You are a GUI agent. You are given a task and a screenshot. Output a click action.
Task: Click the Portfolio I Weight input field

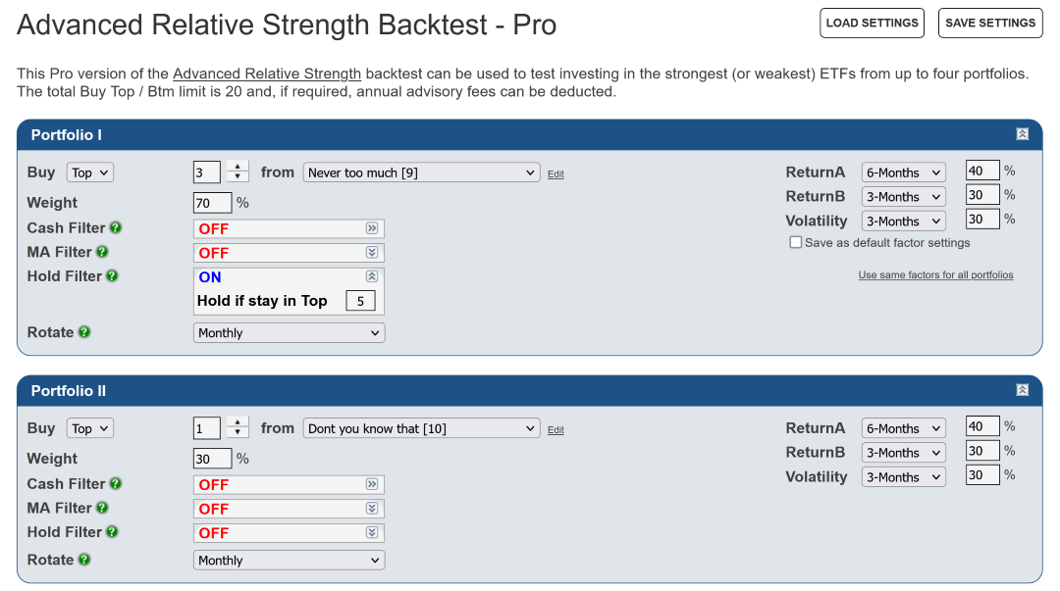212,203
